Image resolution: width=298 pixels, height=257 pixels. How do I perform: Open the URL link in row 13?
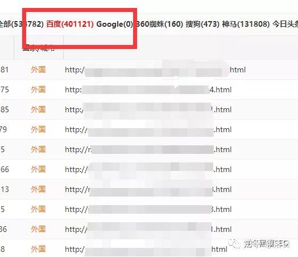(x=148, y=189)
